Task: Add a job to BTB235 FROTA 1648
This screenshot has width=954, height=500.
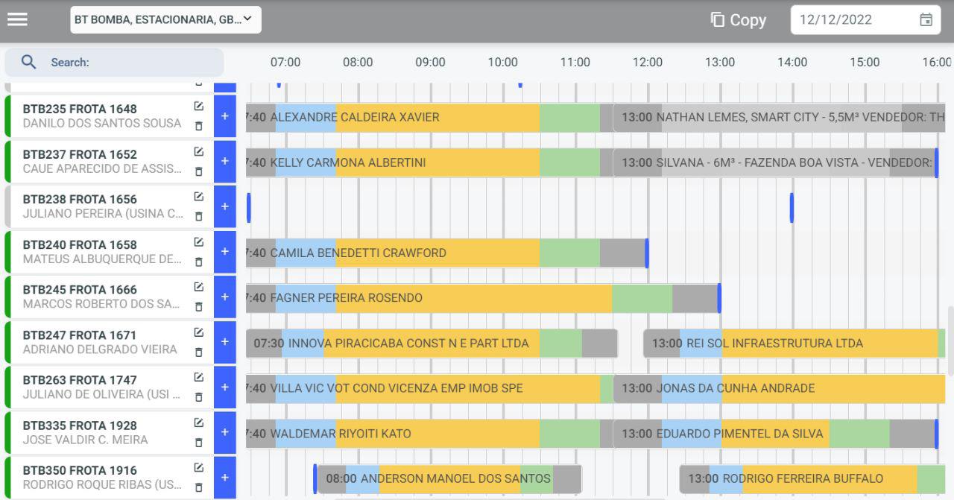Action: click(x=225, y=116)
